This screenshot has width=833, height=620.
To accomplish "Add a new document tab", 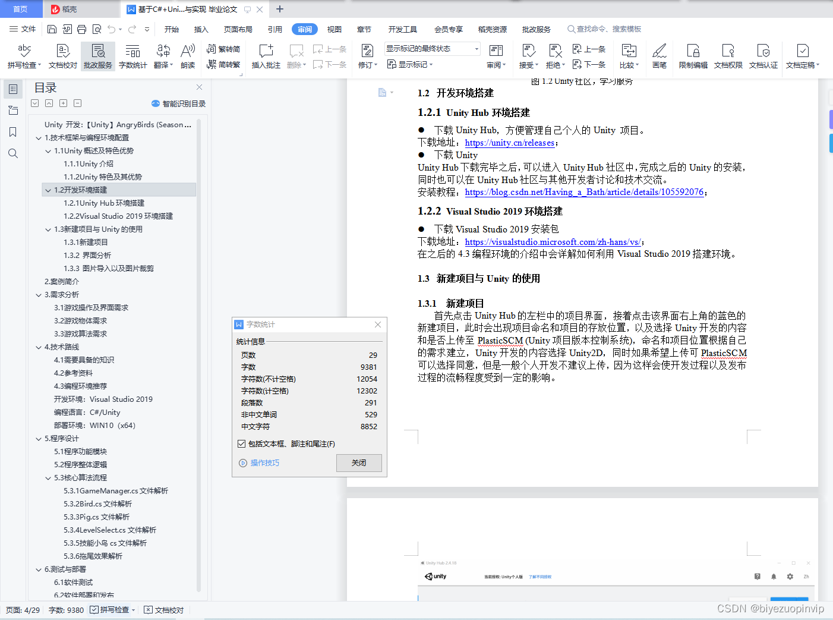I will pos(280,9).
